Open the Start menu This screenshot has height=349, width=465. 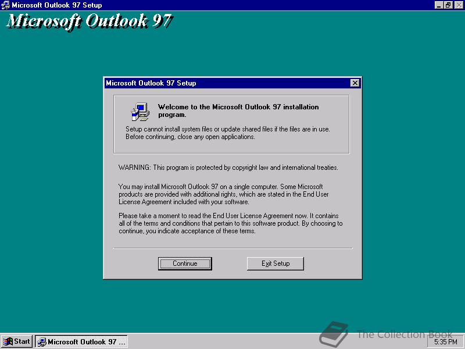(x=17, y=341)
